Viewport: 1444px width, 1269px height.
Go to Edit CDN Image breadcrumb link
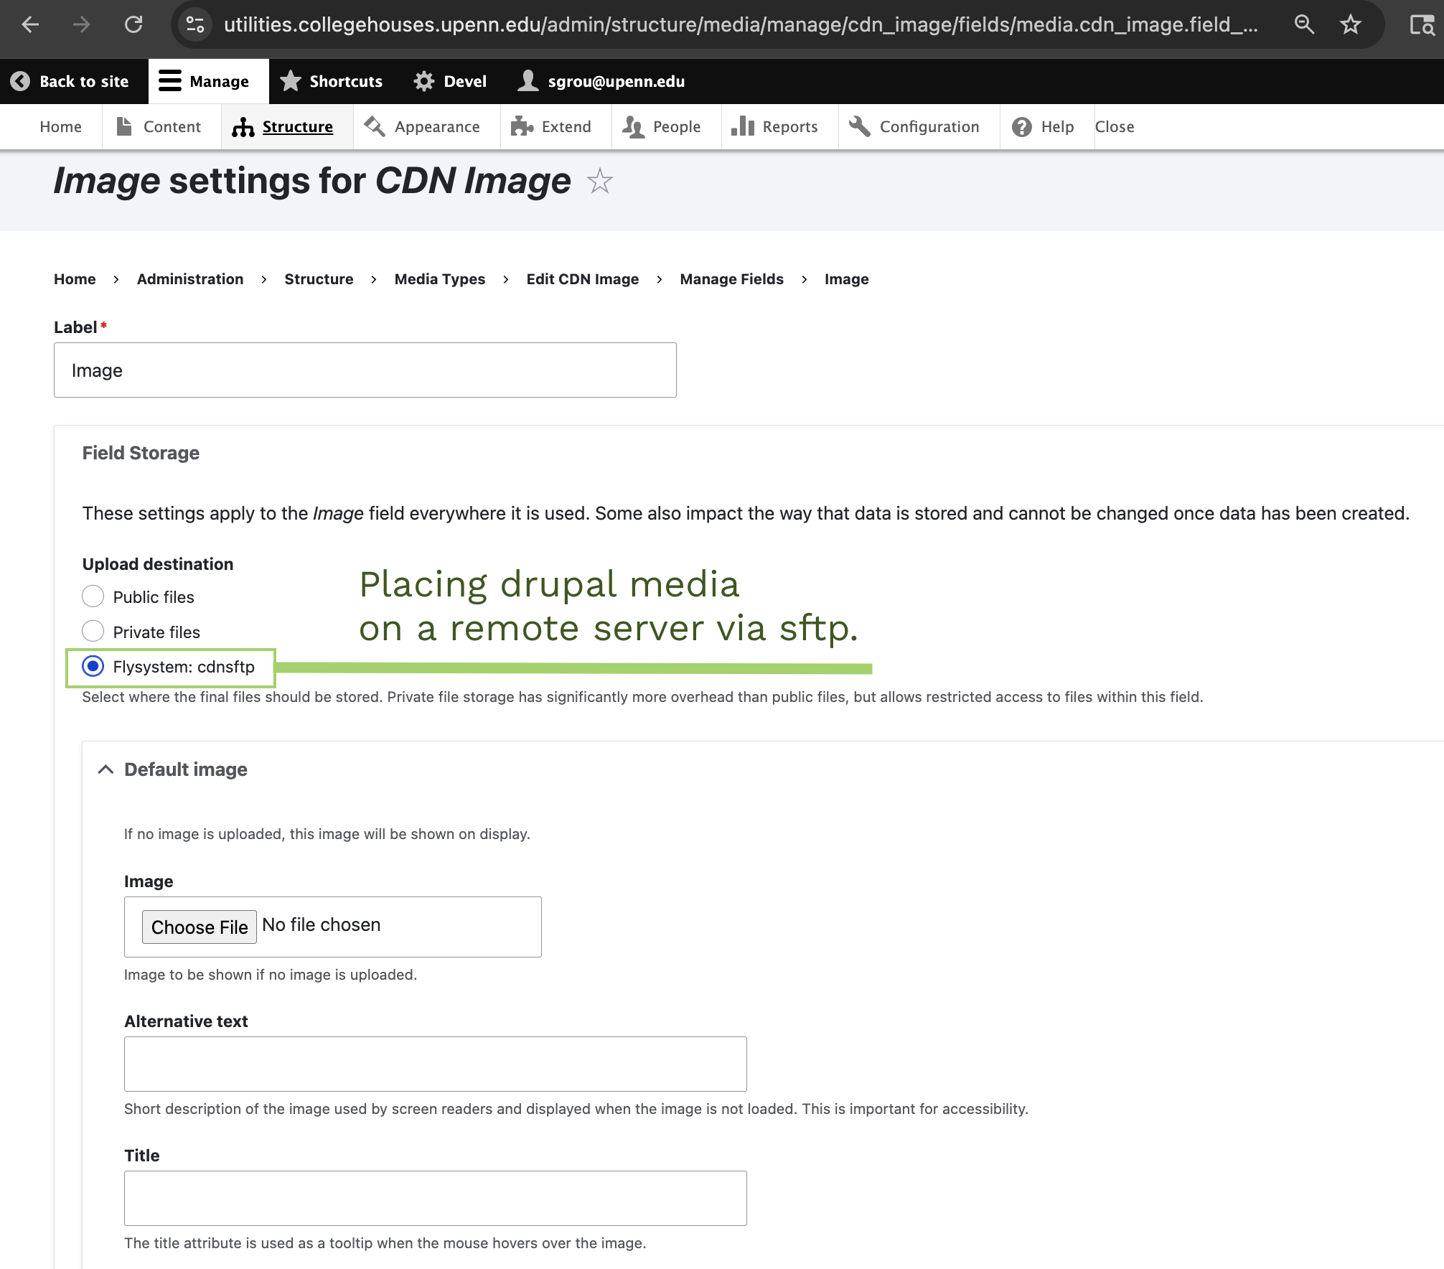coord(583,279)
